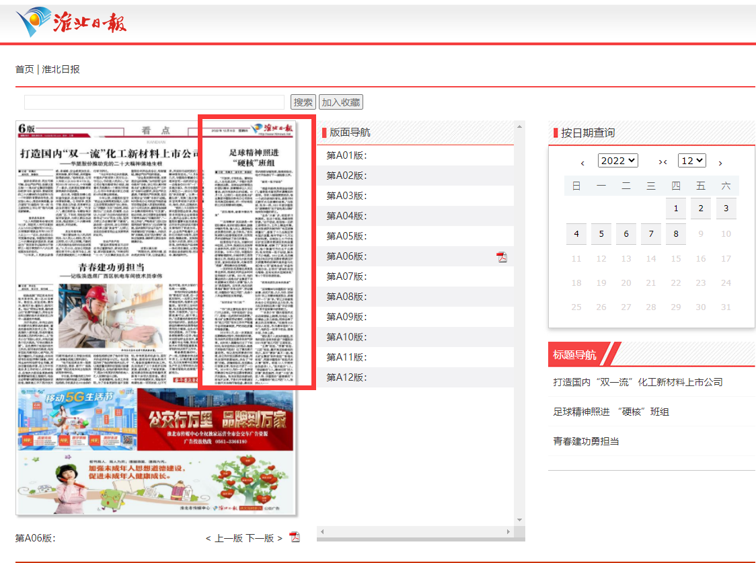756x563 pixels.
Task: Click the 淮北日报 logo in header
Action: [71, 23]
